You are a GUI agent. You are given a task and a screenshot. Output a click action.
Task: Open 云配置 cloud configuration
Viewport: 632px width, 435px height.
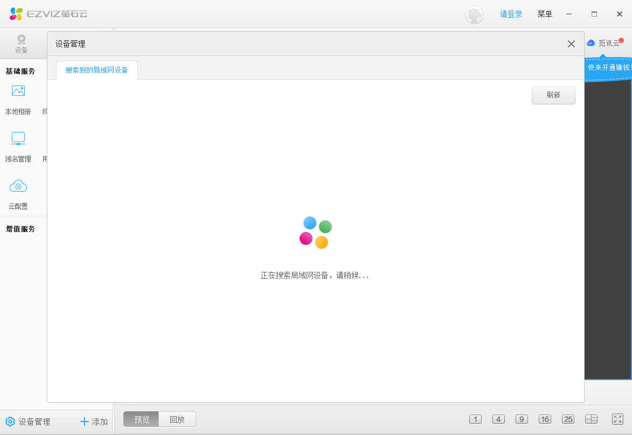18,193
